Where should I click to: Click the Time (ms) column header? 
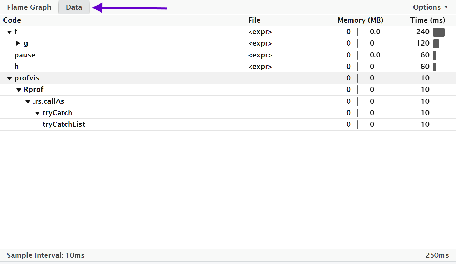[427, 20]
